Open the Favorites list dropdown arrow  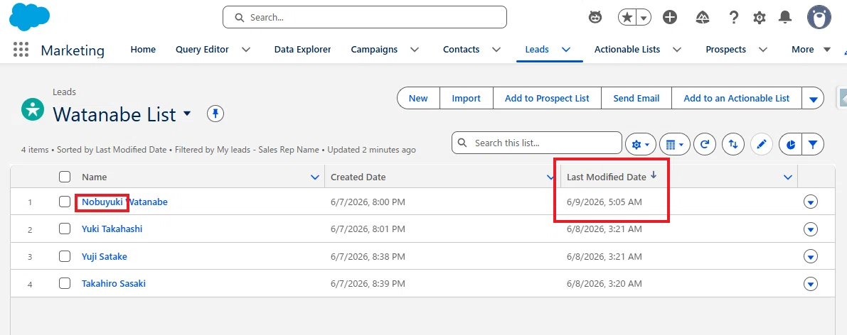644,18
